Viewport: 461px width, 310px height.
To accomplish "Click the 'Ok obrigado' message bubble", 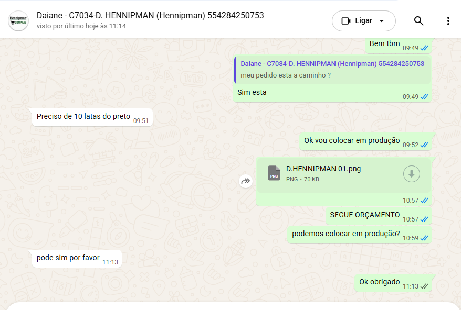I will tap(393, 283).
